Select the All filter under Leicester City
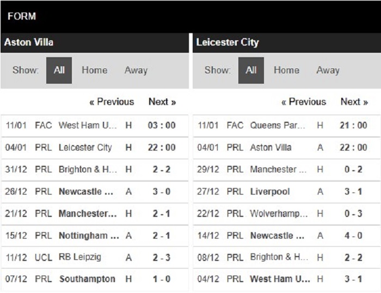The height and width of the screenshot is (293, 381). coord(251,71)
